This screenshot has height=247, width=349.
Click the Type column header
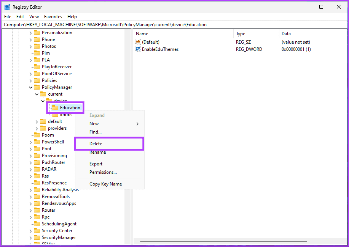tap(257, 34)
